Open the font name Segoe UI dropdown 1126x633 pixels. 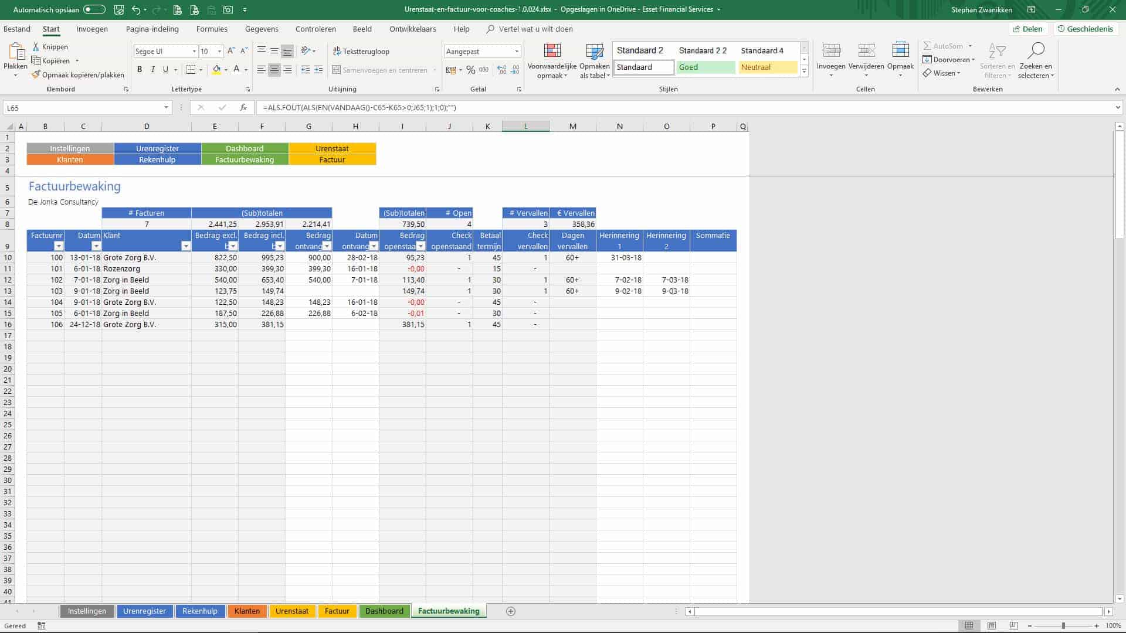(194, 52)
